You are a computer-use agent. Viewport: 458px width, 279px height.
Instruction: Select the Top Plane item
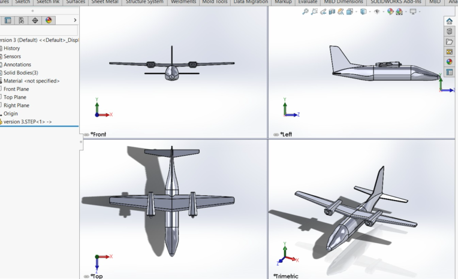click(15, 97)
